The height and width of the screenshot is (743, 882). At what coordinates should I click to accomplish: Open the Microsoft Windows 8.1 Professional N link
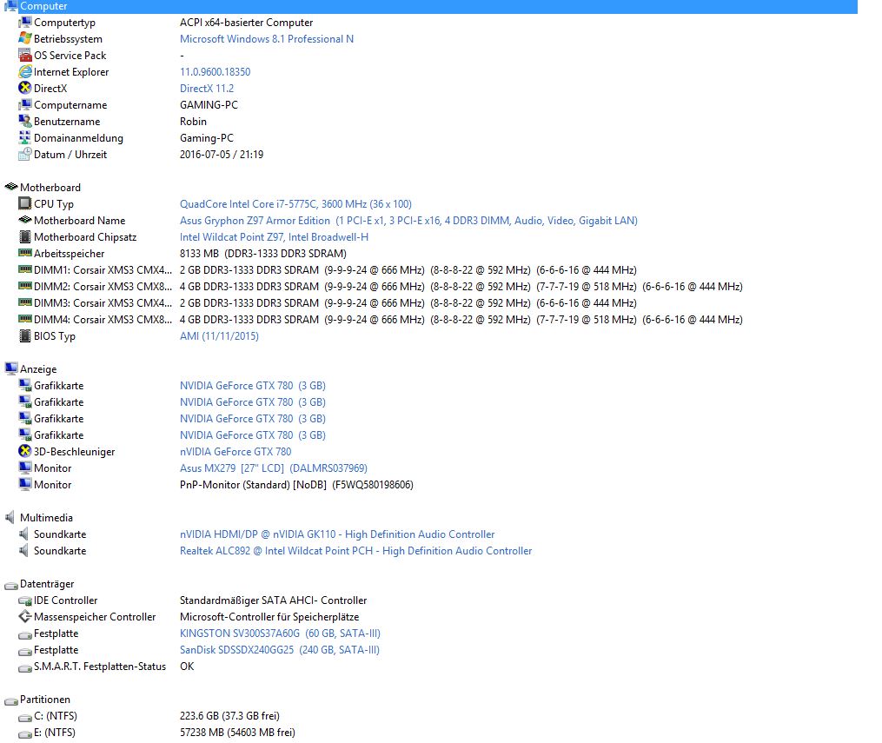(267, 39)
